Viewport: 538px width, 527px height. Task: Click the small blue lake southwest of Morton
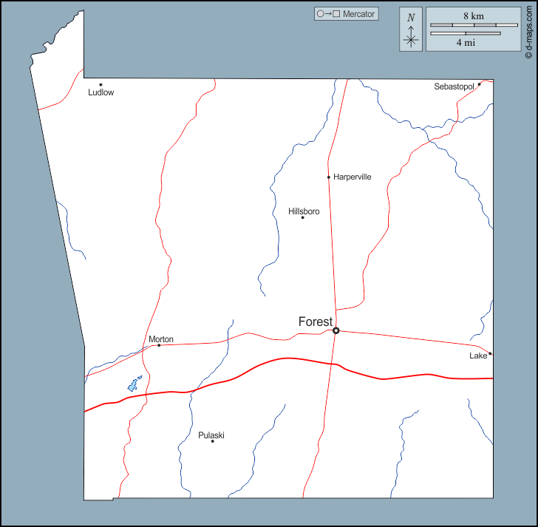click(x=134, y=384)
